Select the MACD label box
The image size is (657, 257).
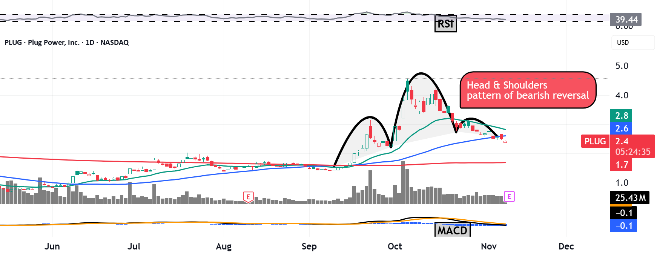click(x=452, y=230)
